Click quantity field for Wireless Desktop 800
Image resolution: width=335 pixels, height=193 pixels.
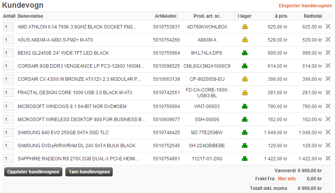(8, 120)
